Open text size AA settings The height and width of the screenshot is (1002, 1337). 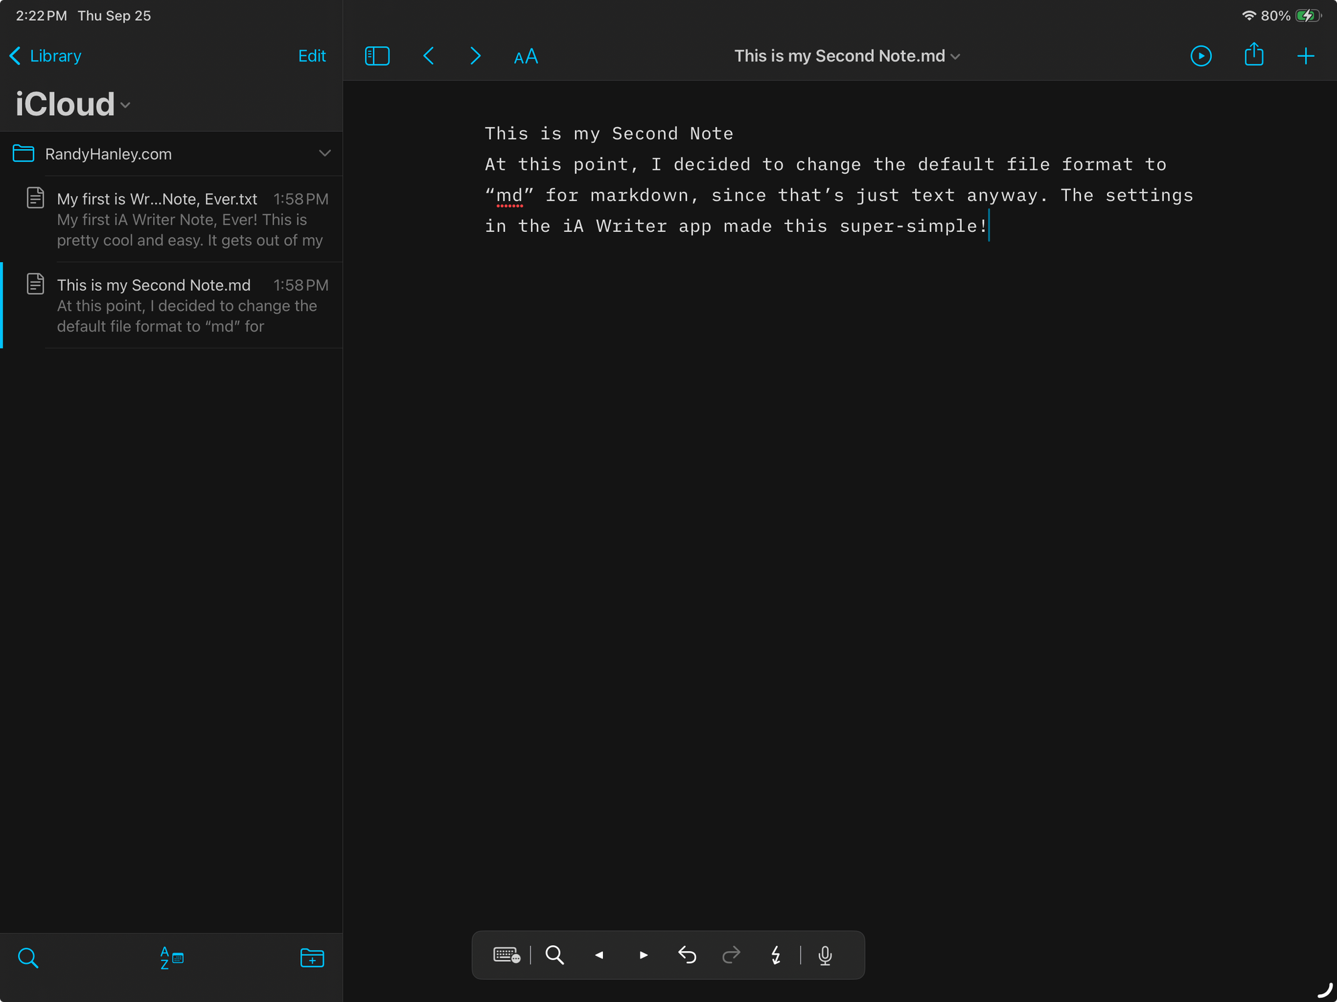click(x=525, y=57)
